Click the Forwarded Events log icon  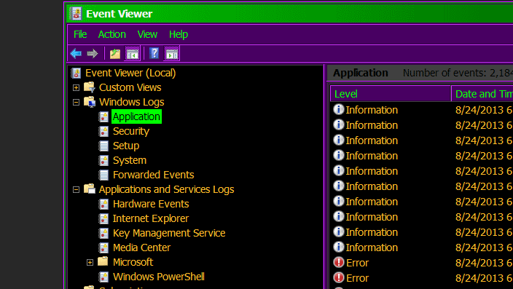(x=103, y=175)
